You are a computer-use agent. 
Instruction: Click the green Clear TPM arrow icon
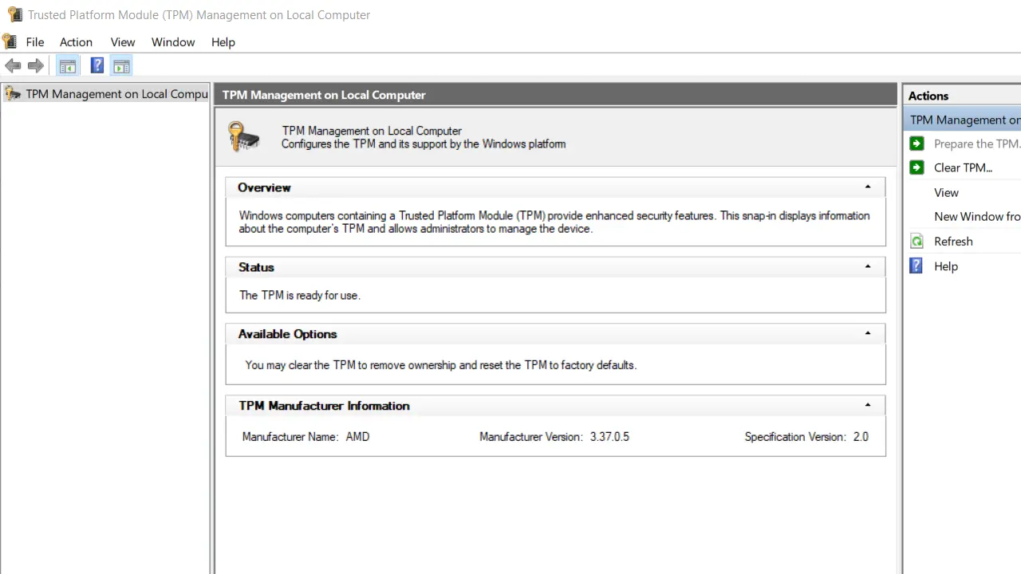coord(917,167)
